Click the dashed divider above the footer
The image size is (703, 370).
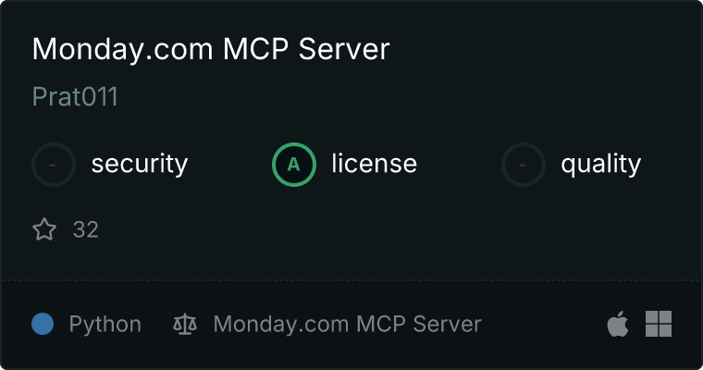(x=351, y=280)
